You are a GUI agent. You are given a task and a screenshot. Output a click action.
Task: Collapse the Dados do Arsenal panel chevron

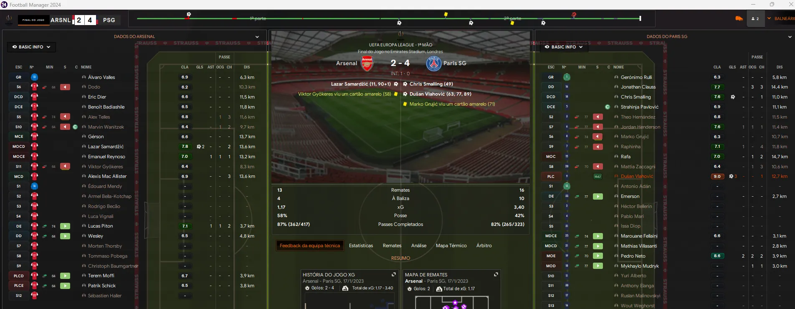(x=257, y=37)
